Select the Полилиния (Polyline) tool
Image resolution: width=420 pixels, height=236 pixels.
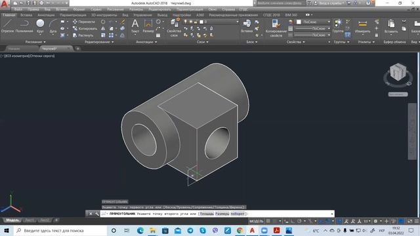[24, 26]
